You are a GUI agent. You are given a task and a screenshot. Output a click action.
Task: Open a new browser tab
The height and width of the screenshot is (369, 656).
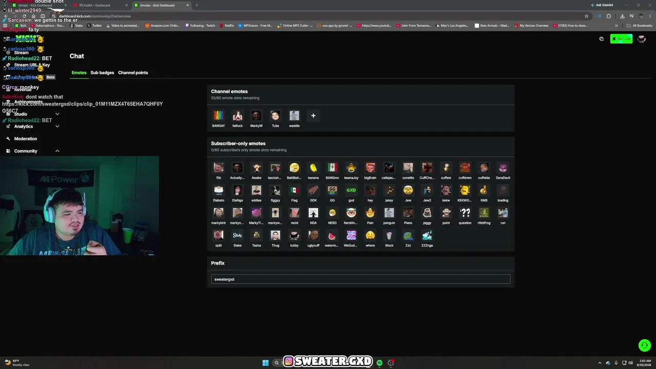(x=197, y=5)
